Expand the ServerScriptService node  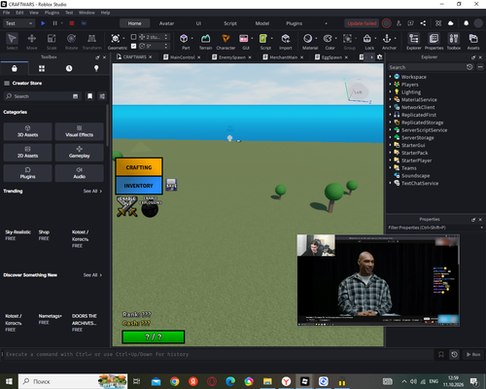[390, 130]
